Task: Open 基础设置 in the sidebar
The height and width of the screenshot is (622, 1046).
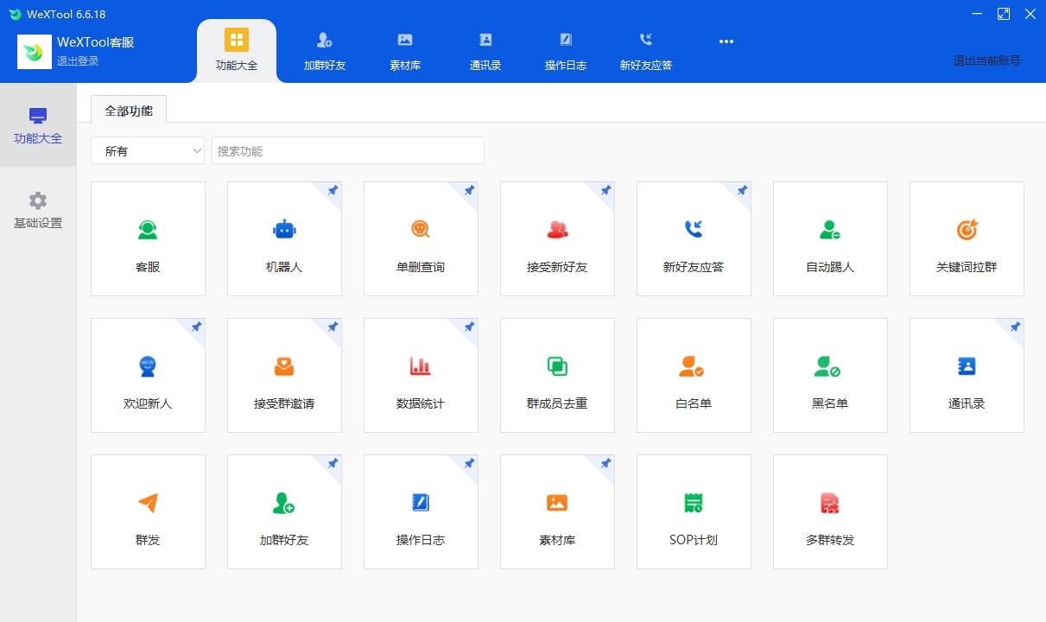Action: [37, 209]
